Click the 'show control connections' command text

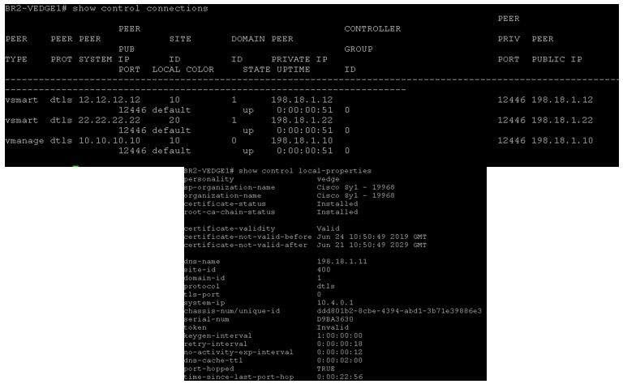tap(140, 8)
